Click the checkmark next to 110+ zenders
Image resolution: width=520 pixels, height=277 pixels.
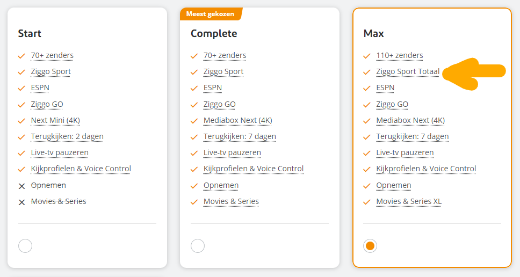pyautogui.click(x=367, y=56)
